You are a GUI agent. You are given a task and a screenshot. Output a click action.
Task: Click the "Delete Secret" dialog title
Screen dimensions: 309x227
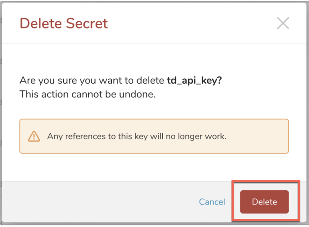[64, 23]
